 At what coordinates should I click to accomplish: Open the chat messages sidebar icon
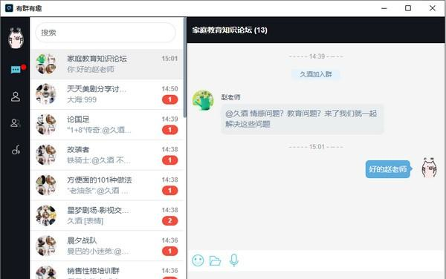pyautogui.click(x=16, y=69)
